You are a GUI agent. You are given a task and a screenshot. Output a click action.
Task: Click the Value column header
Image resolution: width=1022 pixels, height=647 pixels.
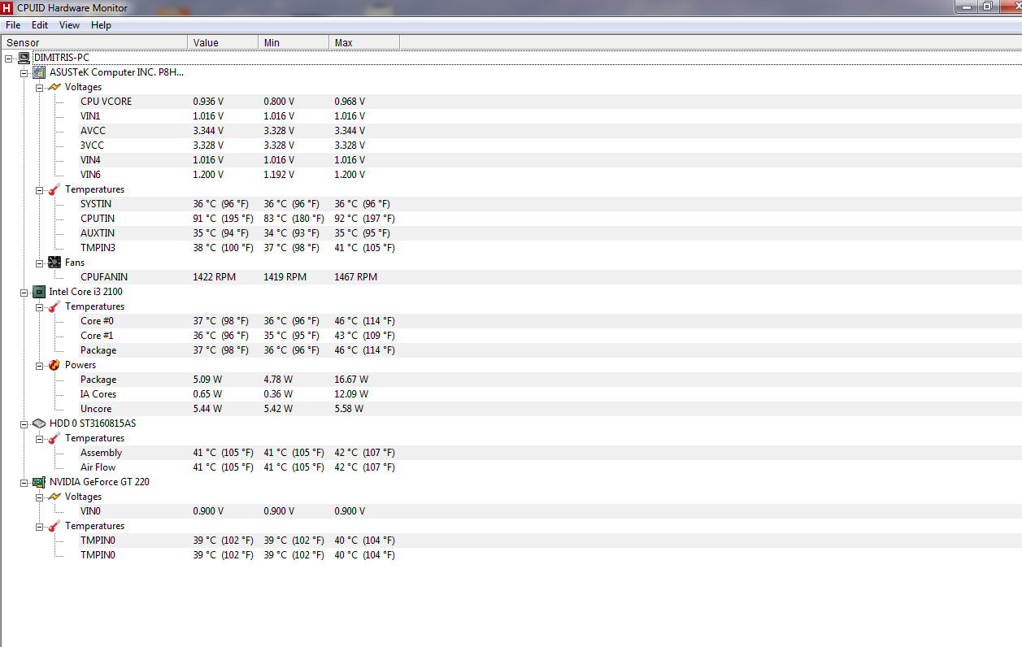223,42
